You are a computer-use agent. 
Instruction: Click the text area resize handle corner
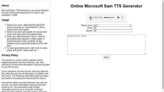coord(145,54)
